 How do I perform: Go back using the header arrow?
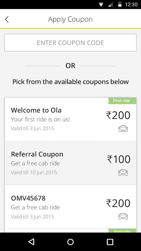7,20
